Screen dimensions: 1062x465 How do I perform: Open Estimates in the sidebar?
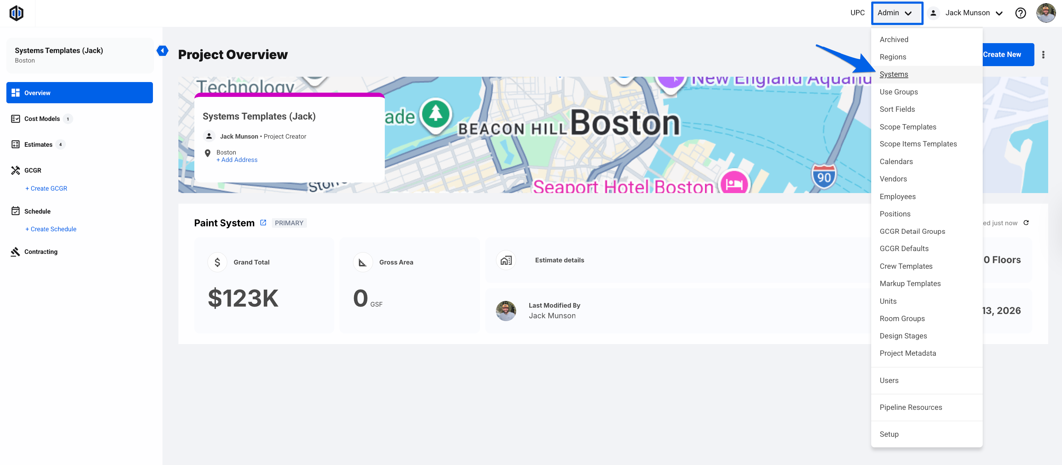pyautogui.click(x=38, y=145)
